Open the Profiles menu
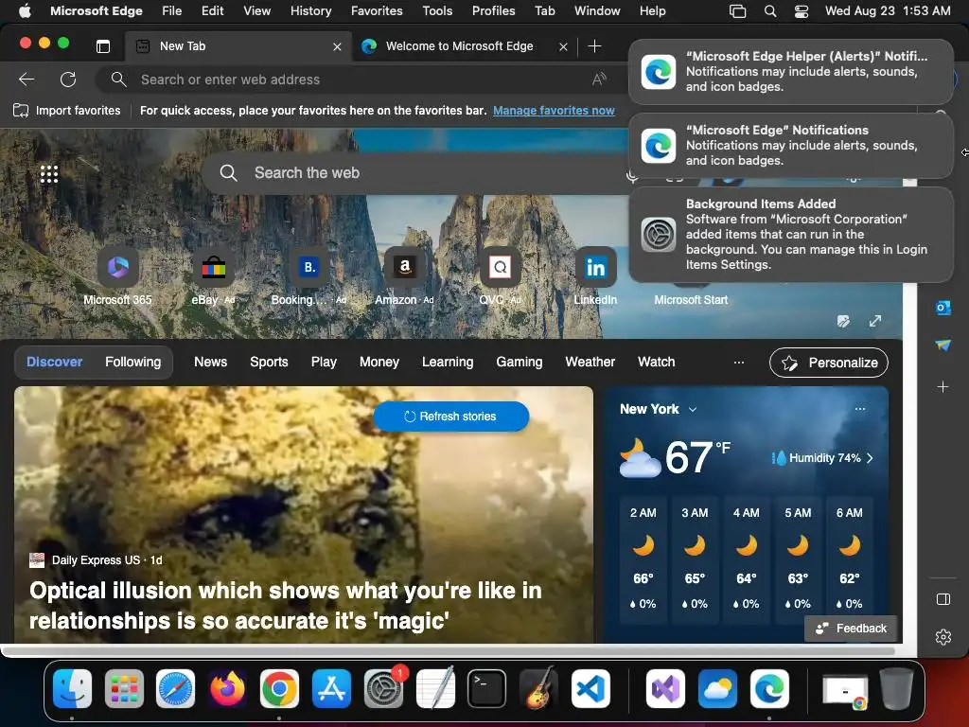This screenshot has height=727, width=969. (493, 10)
